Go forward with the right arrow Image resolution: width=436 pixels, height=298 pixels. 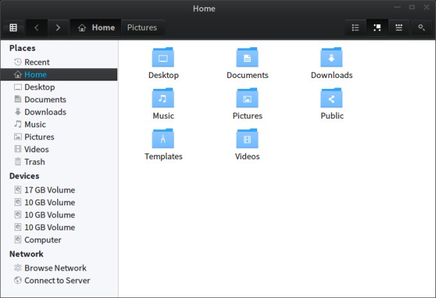(58, 27)
